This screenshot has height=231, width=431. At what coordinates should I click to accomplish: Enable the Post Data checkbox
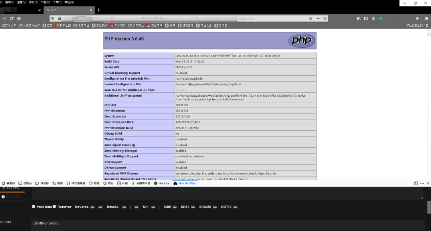34,207
